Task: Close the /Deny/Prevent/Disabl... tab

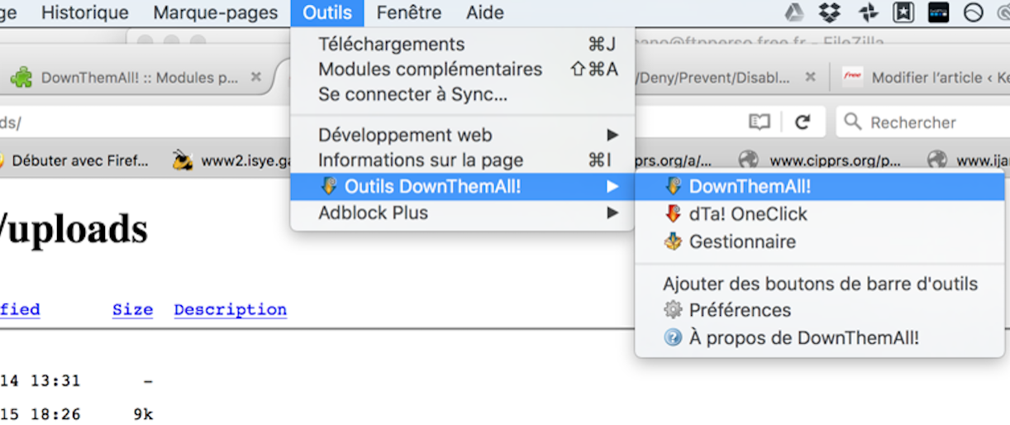Action: [x=810, y=77]
